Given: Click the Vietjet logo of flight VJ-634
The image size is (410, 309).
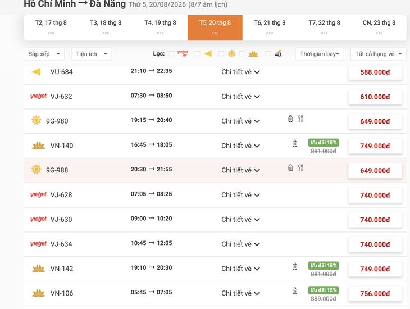Looking at the screenshot, I should click(x=38, y=244).
